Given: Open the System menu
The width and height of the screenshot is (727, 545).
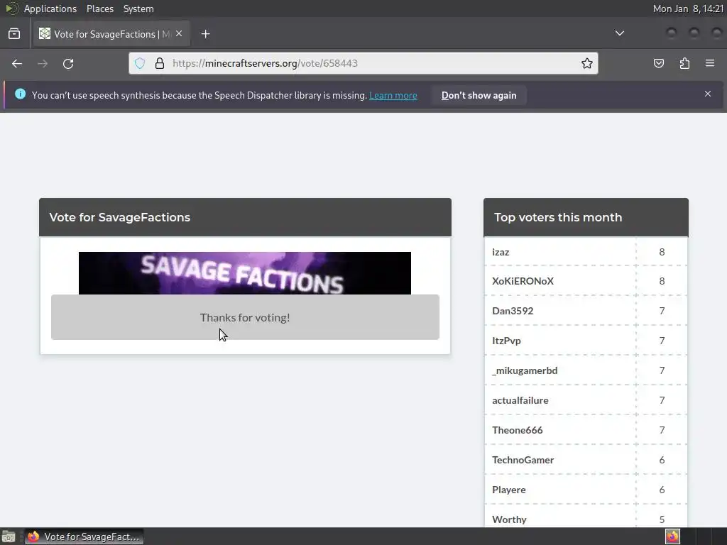Looking at the screenshot, I should [138, 9].
